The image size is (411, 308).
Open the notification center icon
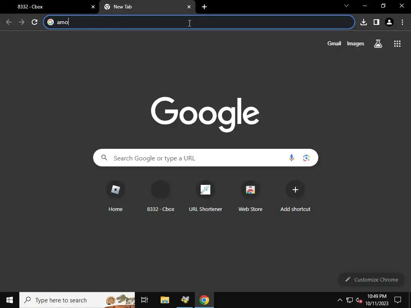398,300
